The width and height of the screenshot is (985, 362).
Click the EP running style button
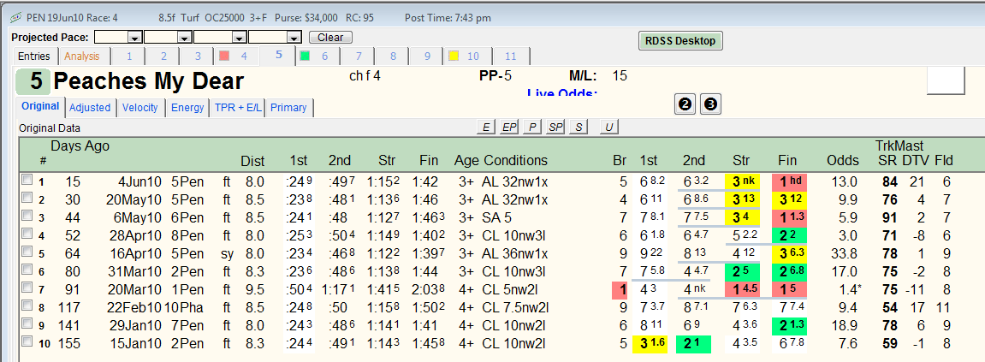(508, 127)
